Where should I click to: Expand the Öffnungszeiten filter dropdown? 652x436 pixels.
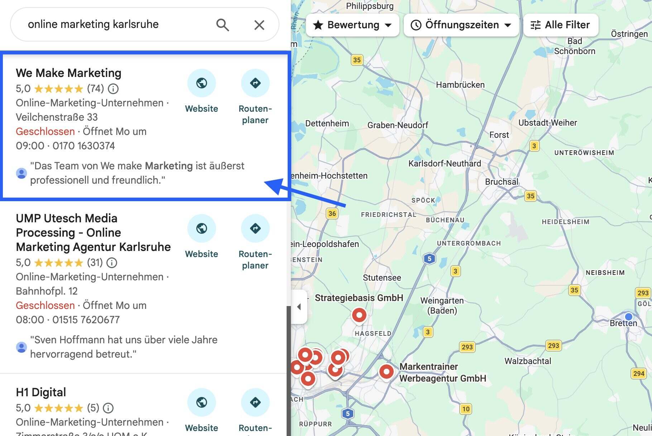[x=461, y=25]
